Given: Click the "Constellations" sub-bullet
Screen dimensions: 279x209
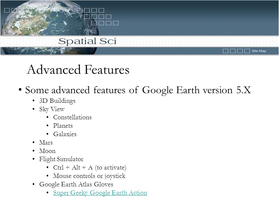Looking at the screenshot, I should pos(72,117).
